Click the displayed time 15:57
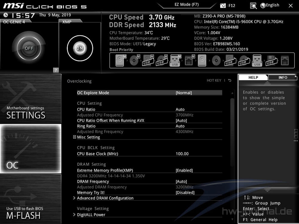The image size is (299, 224). click(23, 16)
